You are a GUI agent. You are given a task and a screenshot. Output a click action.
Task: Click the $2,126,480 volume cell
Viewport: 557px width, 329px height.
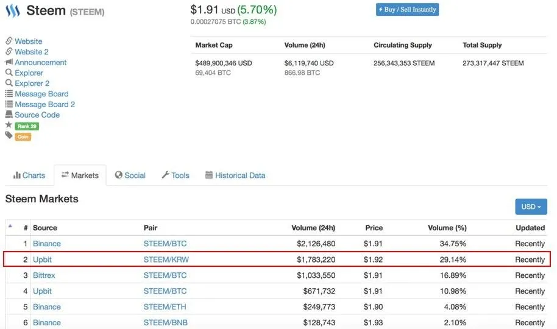(x=316, y=244)
